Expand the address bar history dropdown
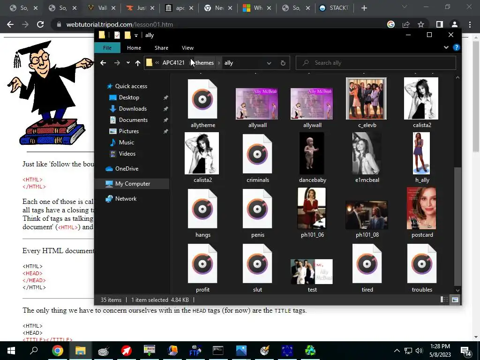Viewport: 480px width, 360px height. (x=269, y=63)
